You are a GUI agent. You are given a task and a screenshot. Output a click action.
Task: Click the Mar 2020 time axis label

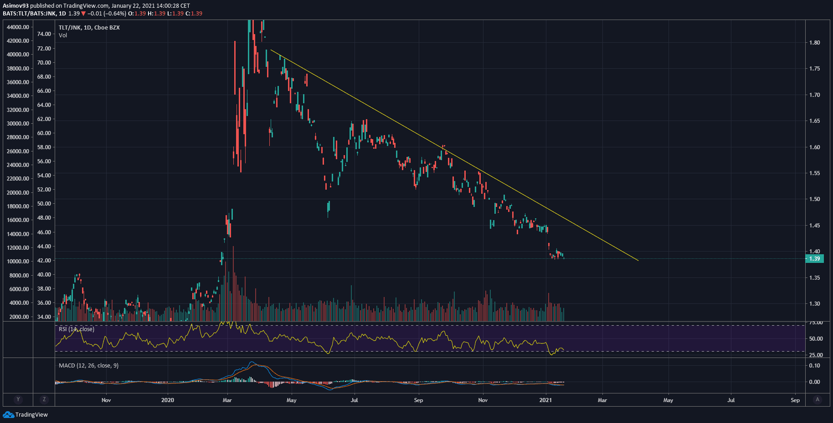(x=227, y=400)
